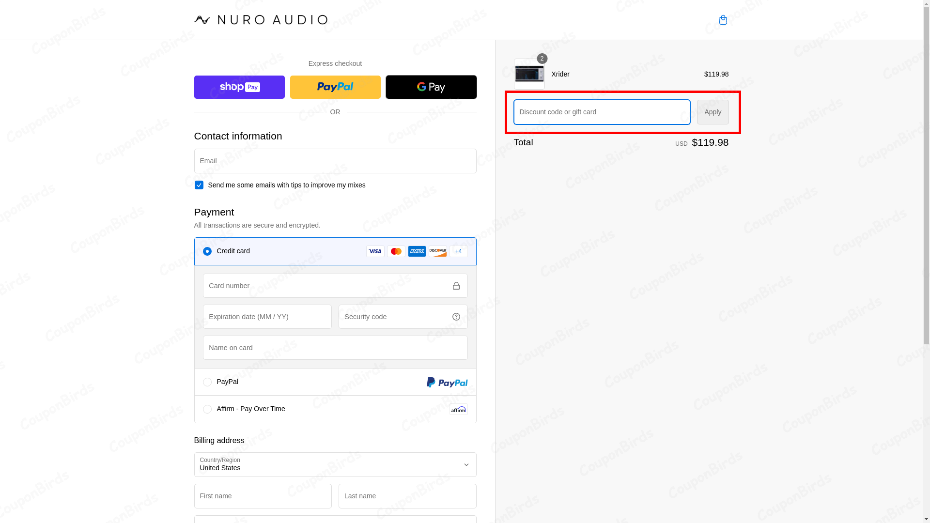The height and width of the screenshot is (523, 930).
Task: Pay with Google Pay express checkout
Action: tap(431, 87)
